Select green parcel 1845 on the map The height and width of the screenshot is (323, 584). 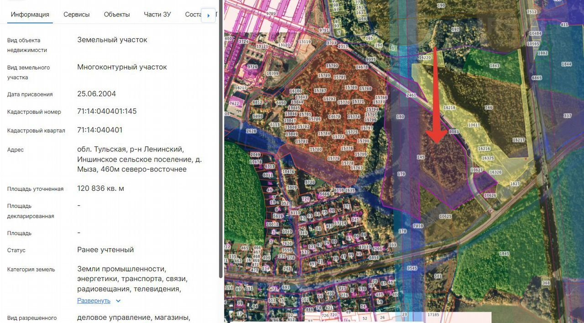[x=504, y=254]
